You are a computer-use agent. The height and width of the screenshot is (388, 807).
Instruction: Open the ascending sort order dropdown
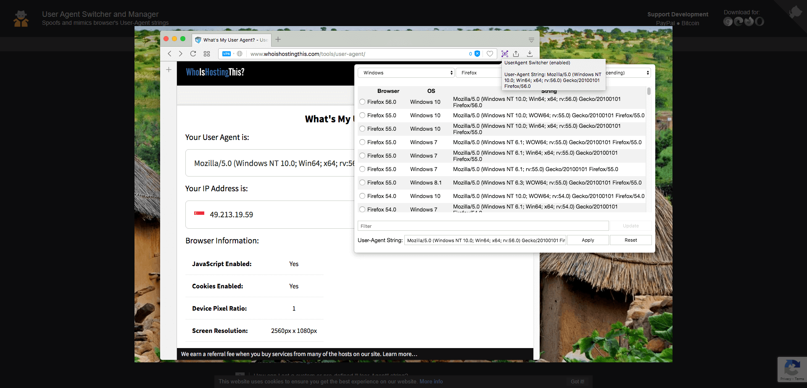point(627,72)
